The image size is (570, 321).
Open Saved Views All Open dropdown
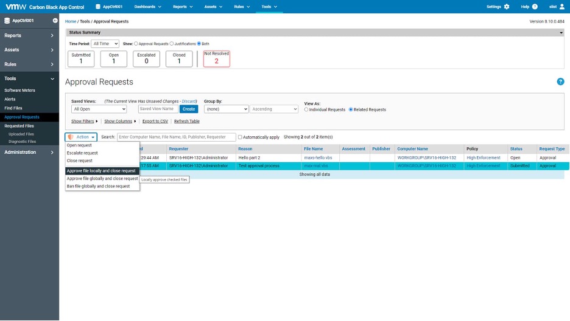coord(99,109)
